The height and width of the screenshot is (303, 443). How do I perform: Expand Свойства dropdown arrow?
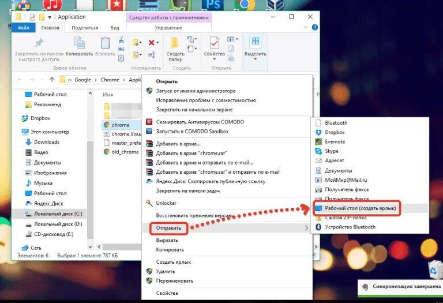[214, 59]
